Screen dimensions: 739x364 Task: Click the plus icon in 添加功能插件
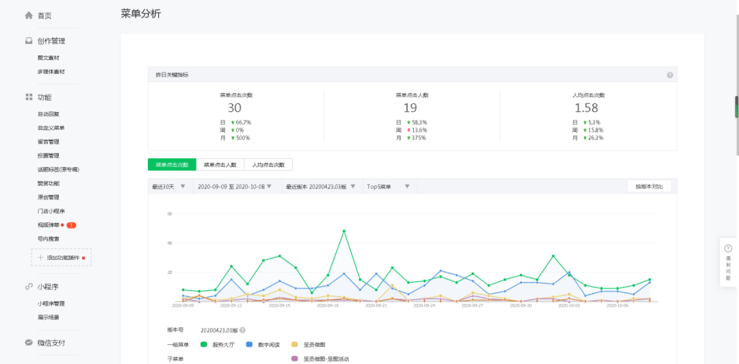coord(40,258)
